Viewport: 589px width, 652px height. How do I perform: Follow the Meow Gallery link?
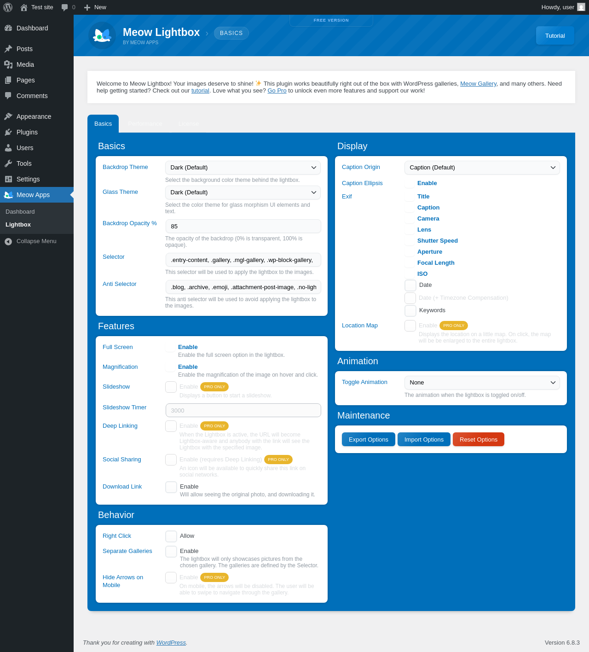[x=478, y=84]
